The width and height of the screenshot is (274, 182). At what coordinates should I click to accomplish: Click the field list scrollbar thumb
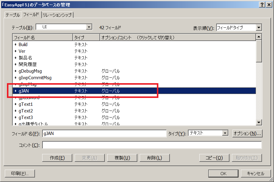coord(259,51)
